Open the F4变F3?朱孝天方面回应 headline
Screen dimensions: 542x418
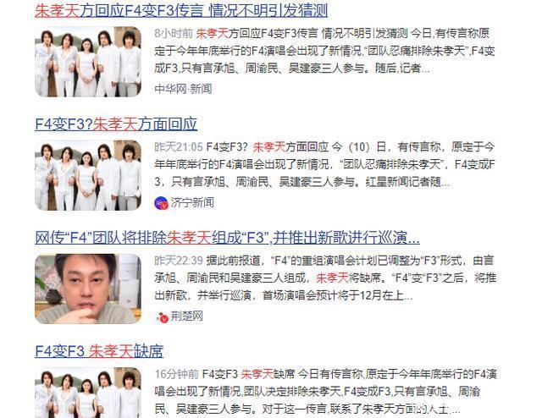116,124
